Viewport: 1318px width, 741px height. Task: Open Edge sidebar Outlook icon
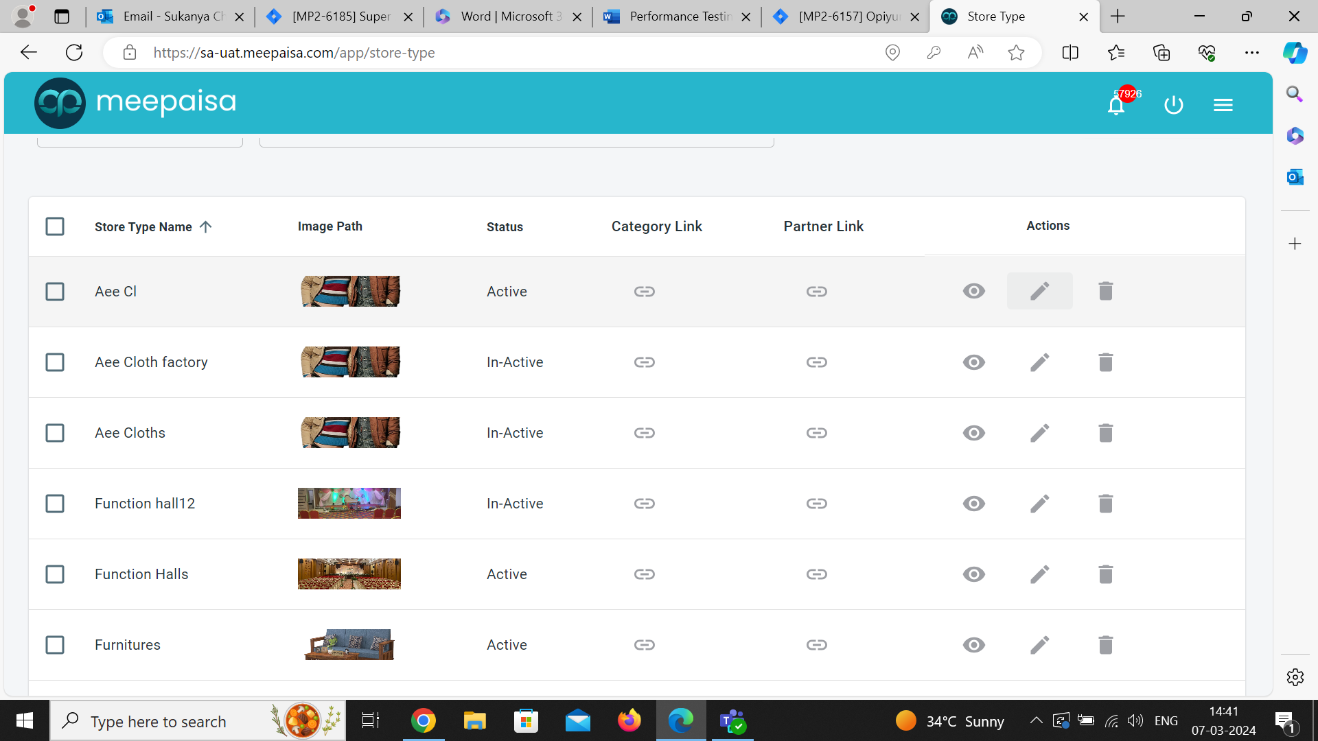[1295, 177]
